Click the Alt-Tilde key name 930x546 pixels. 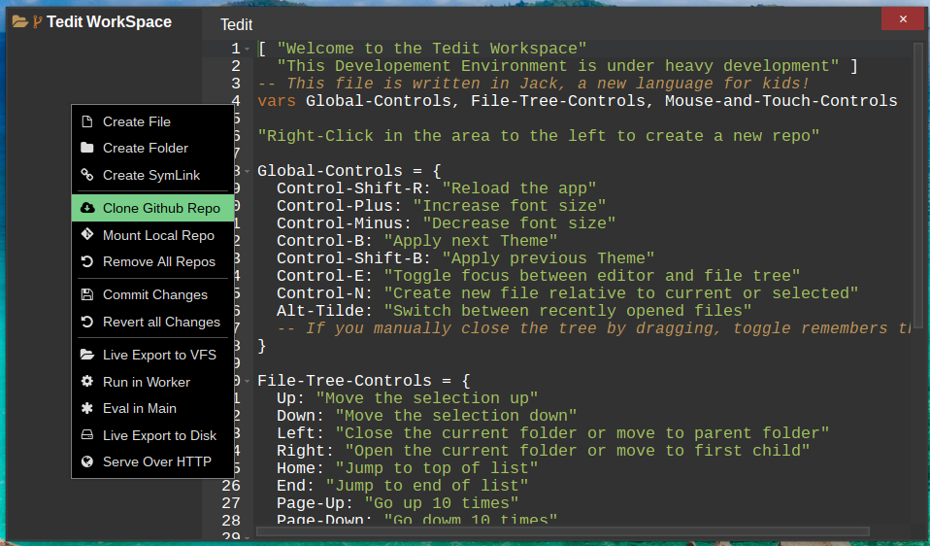[x=319, y=311]
